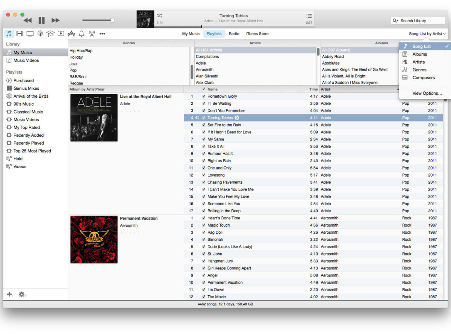Click the arrow next to Turning Tables
The image size is (451, 334).
pyautogui.click(x=237, y=118)
